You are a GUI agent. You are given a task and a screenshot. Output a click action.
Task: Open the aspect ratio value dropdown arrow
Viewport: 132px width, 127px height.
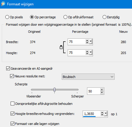[x=106, y=114]
